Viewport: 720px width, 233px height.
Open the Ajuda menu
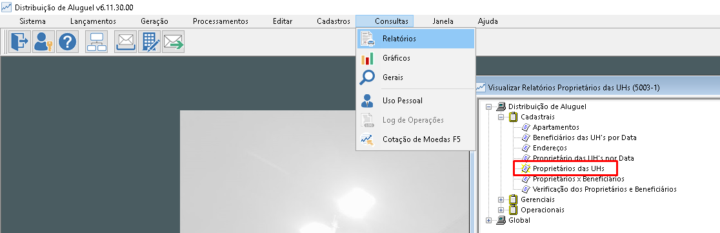click(x=488, y=21)
